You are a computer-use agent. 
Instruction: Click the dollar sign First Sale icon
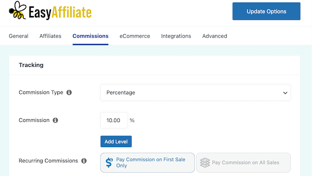click(109, 162)
